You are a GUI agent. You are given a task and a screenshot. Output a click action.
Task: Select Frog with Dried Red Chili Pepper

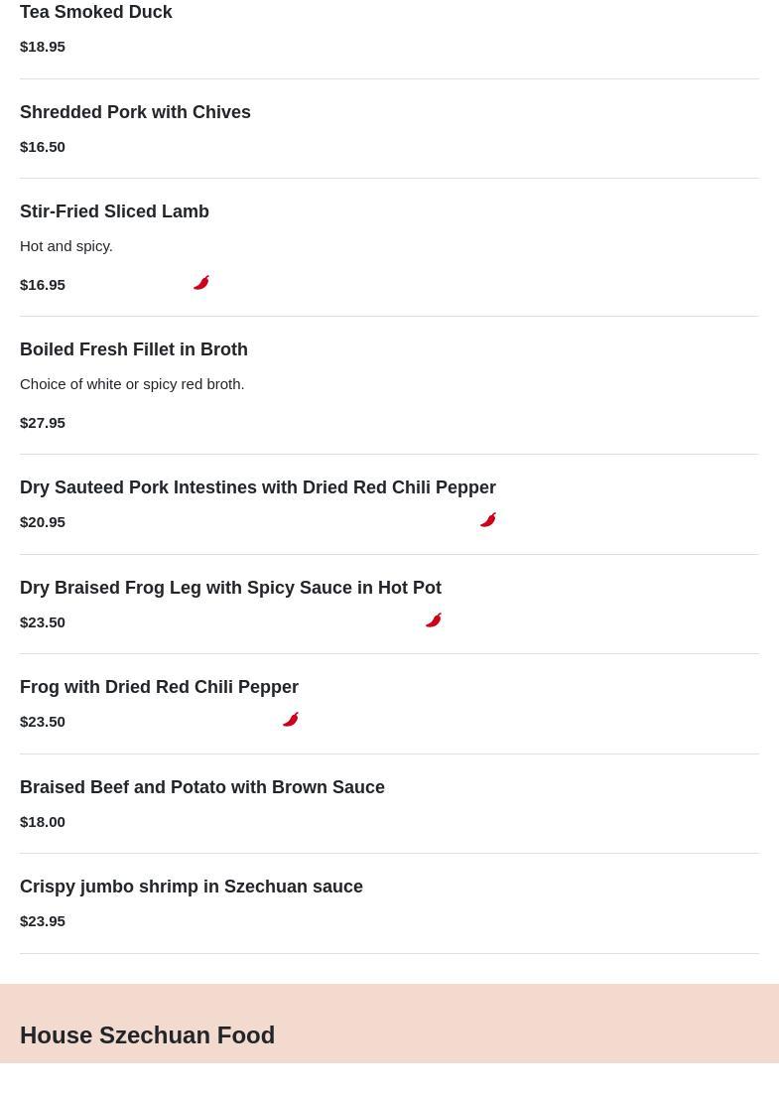point(159,687)
